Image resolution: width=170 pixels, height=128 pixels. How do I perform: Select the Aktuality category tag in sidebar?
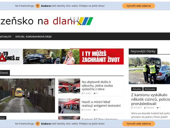[x=137, y=89]
